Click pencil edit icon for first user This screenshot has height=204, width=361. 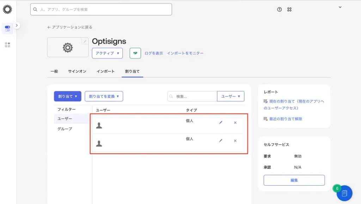click(x=221, y=122)
